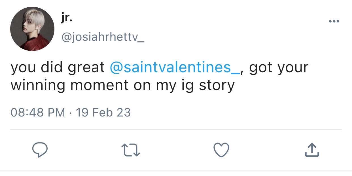
Task: Toggle the retweet state of this post
Action: pos(130,150)
